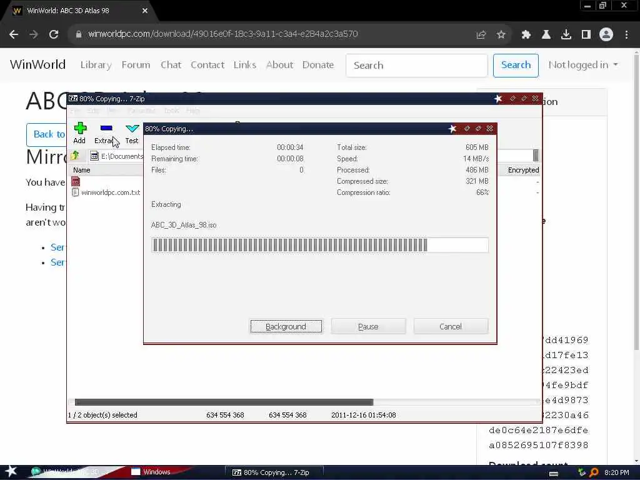
Task: Click the extraction progress bar
Action: [319, 245]
